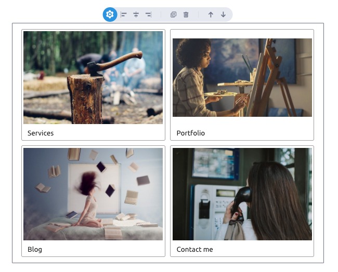Select the woman on payphone image

(242, 194)
